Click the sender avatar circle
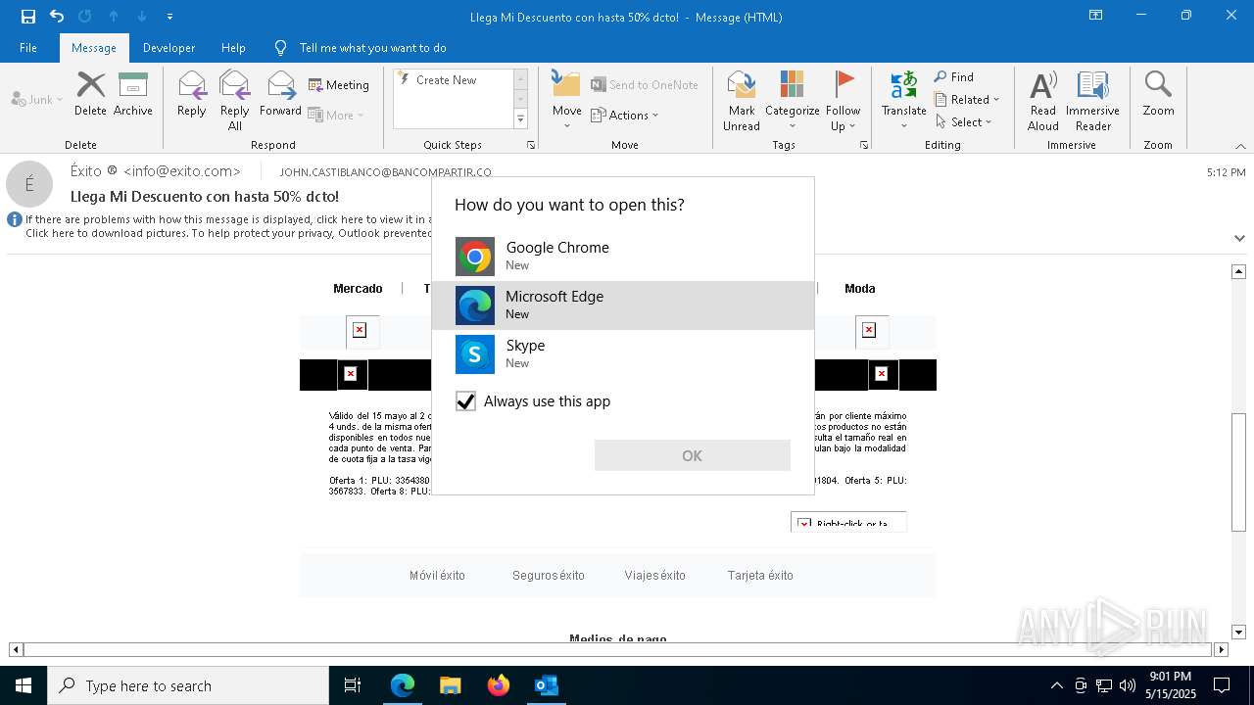This screenshot has height=705, width=1254. click(x=29, y=184)
